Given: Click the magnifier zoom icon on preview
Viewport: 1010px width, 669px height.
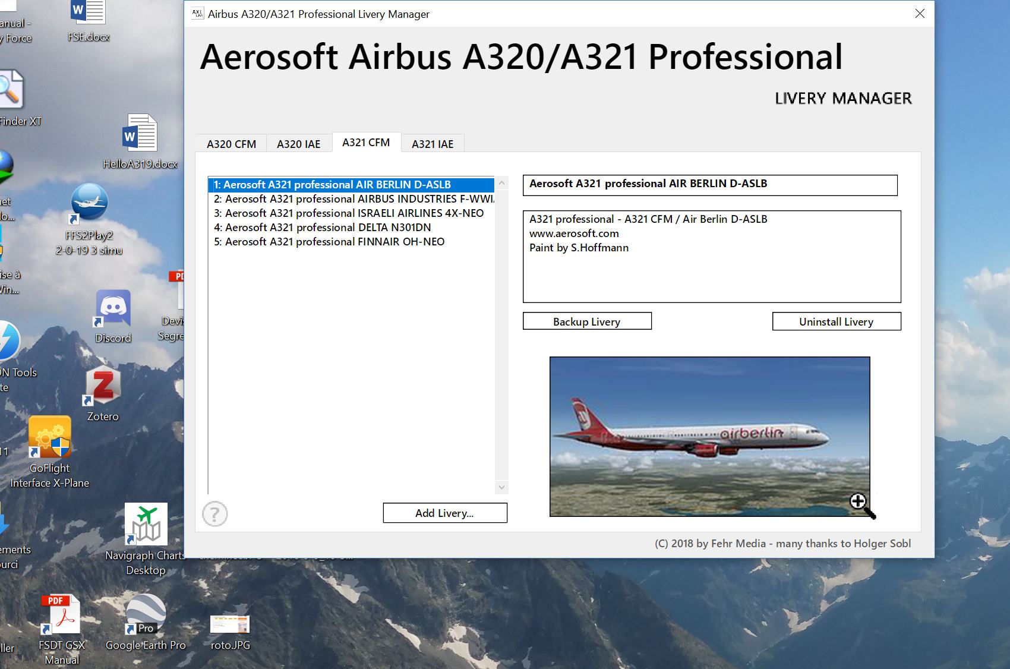Looking at the screenshot, I should tap(862, 506).
